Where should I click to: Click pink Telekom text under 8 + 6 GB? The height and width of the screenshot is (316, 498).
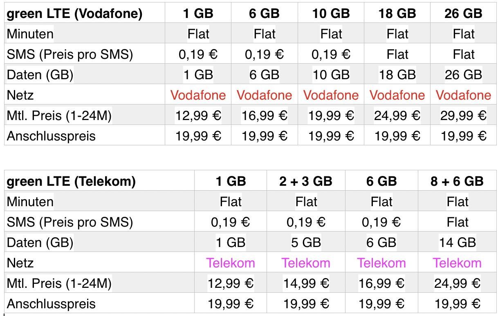[x=457, y=263]
